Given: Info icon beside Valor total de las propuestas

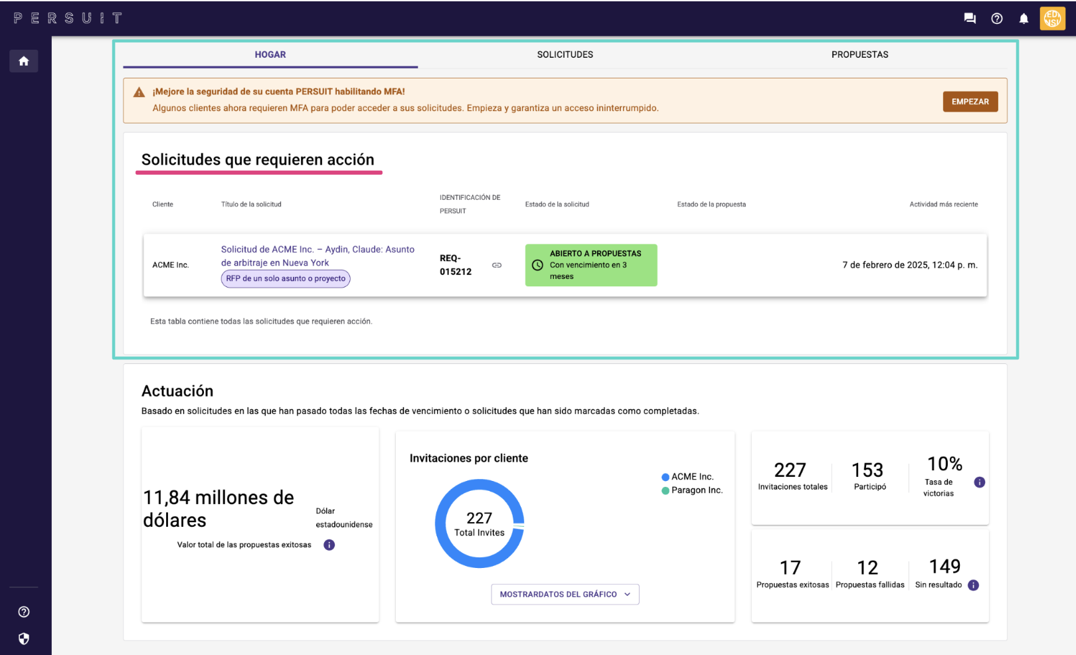Looking at the screenshot, I should click(329, 545).
